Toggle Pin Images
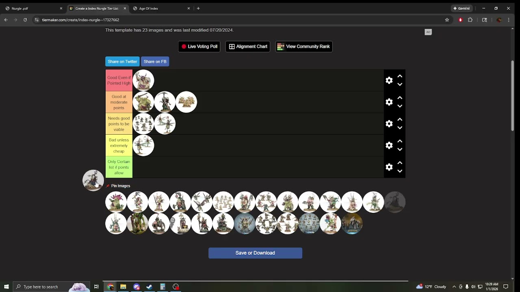 (x=118, y=186)
